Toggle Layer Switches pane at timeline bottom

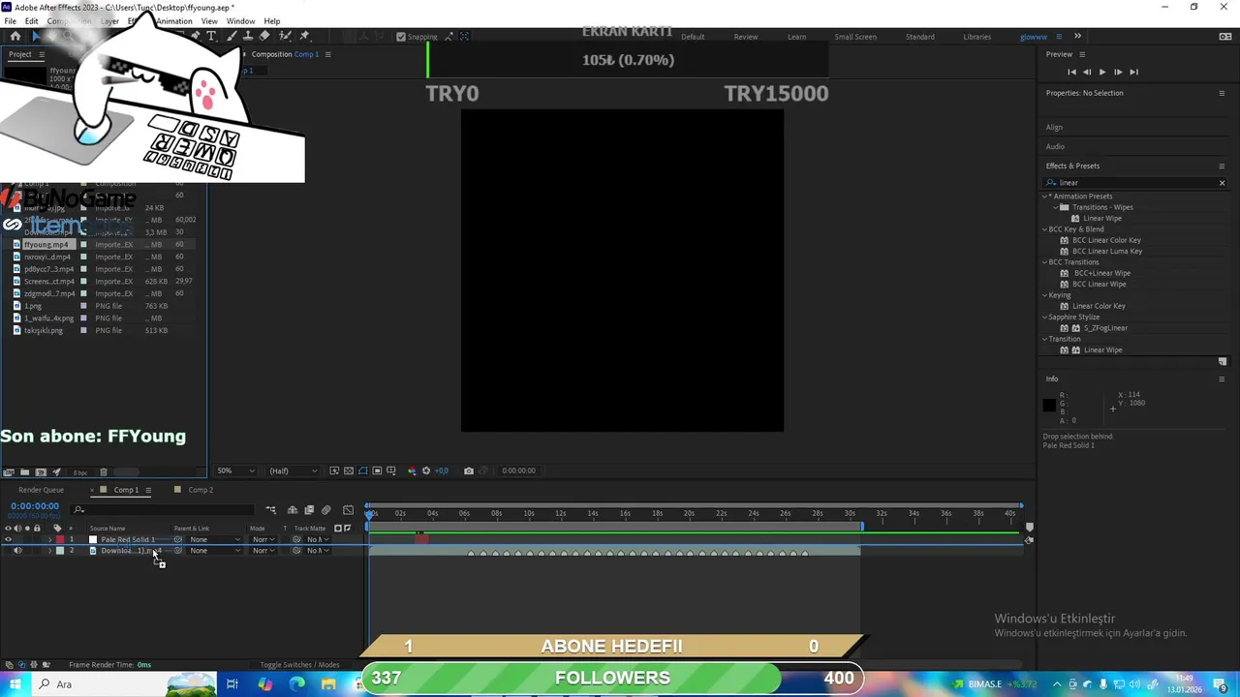[x=9, y=665]
